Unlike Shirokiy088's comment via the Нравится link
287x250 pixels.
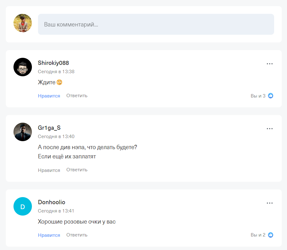(49, 96)
